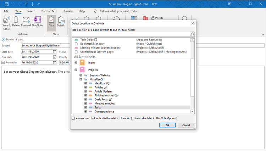Uncheck the Reminder checkbox
Image resolution: width=266 pixels, height=151 pixels.
(3, 62)
